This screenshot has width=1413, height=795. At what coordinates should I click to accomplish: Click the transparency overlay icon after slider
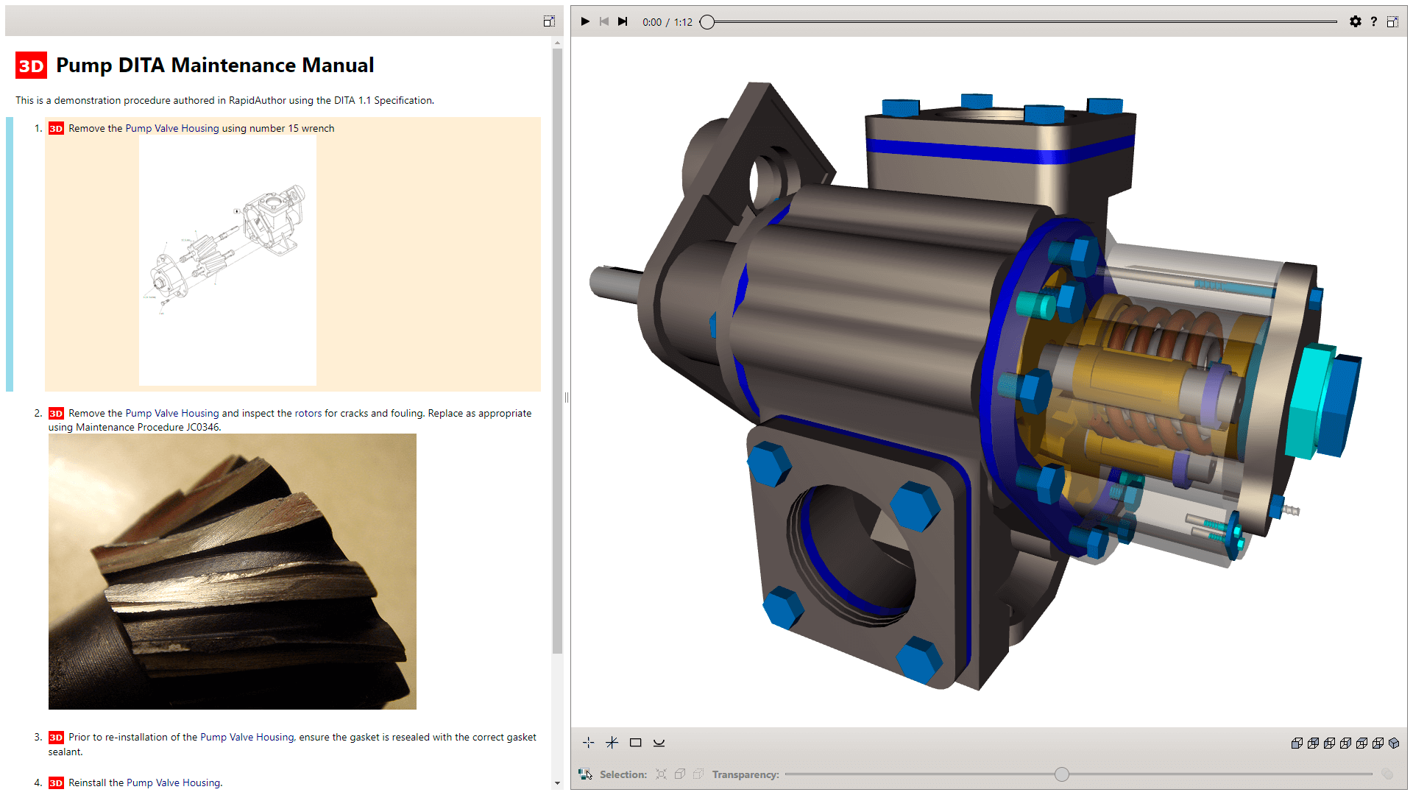1387,774
